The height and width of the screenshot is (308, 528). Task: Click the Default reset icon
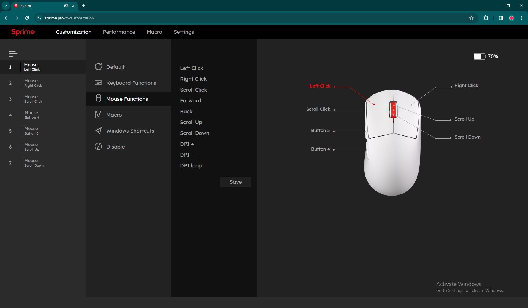pos(98,67)
